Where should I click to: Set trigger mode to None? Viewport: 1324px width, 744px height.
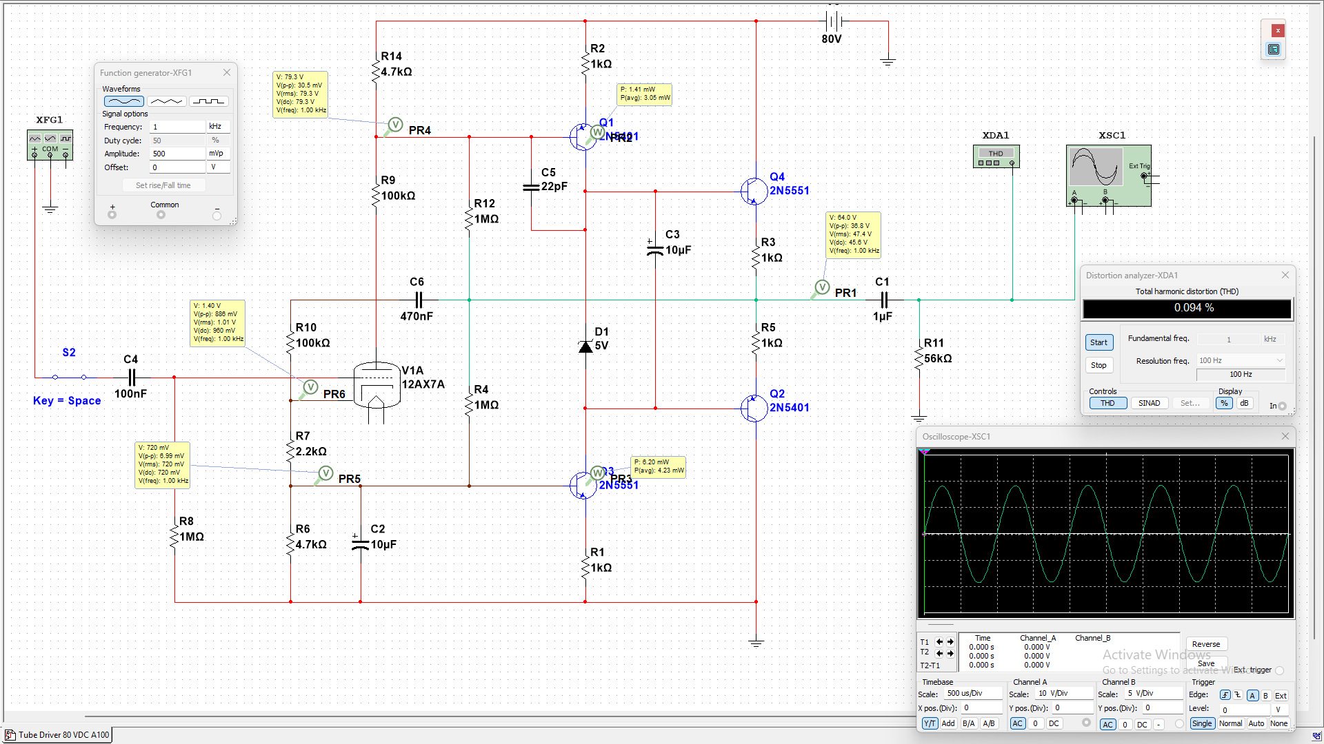point(1278,723)
